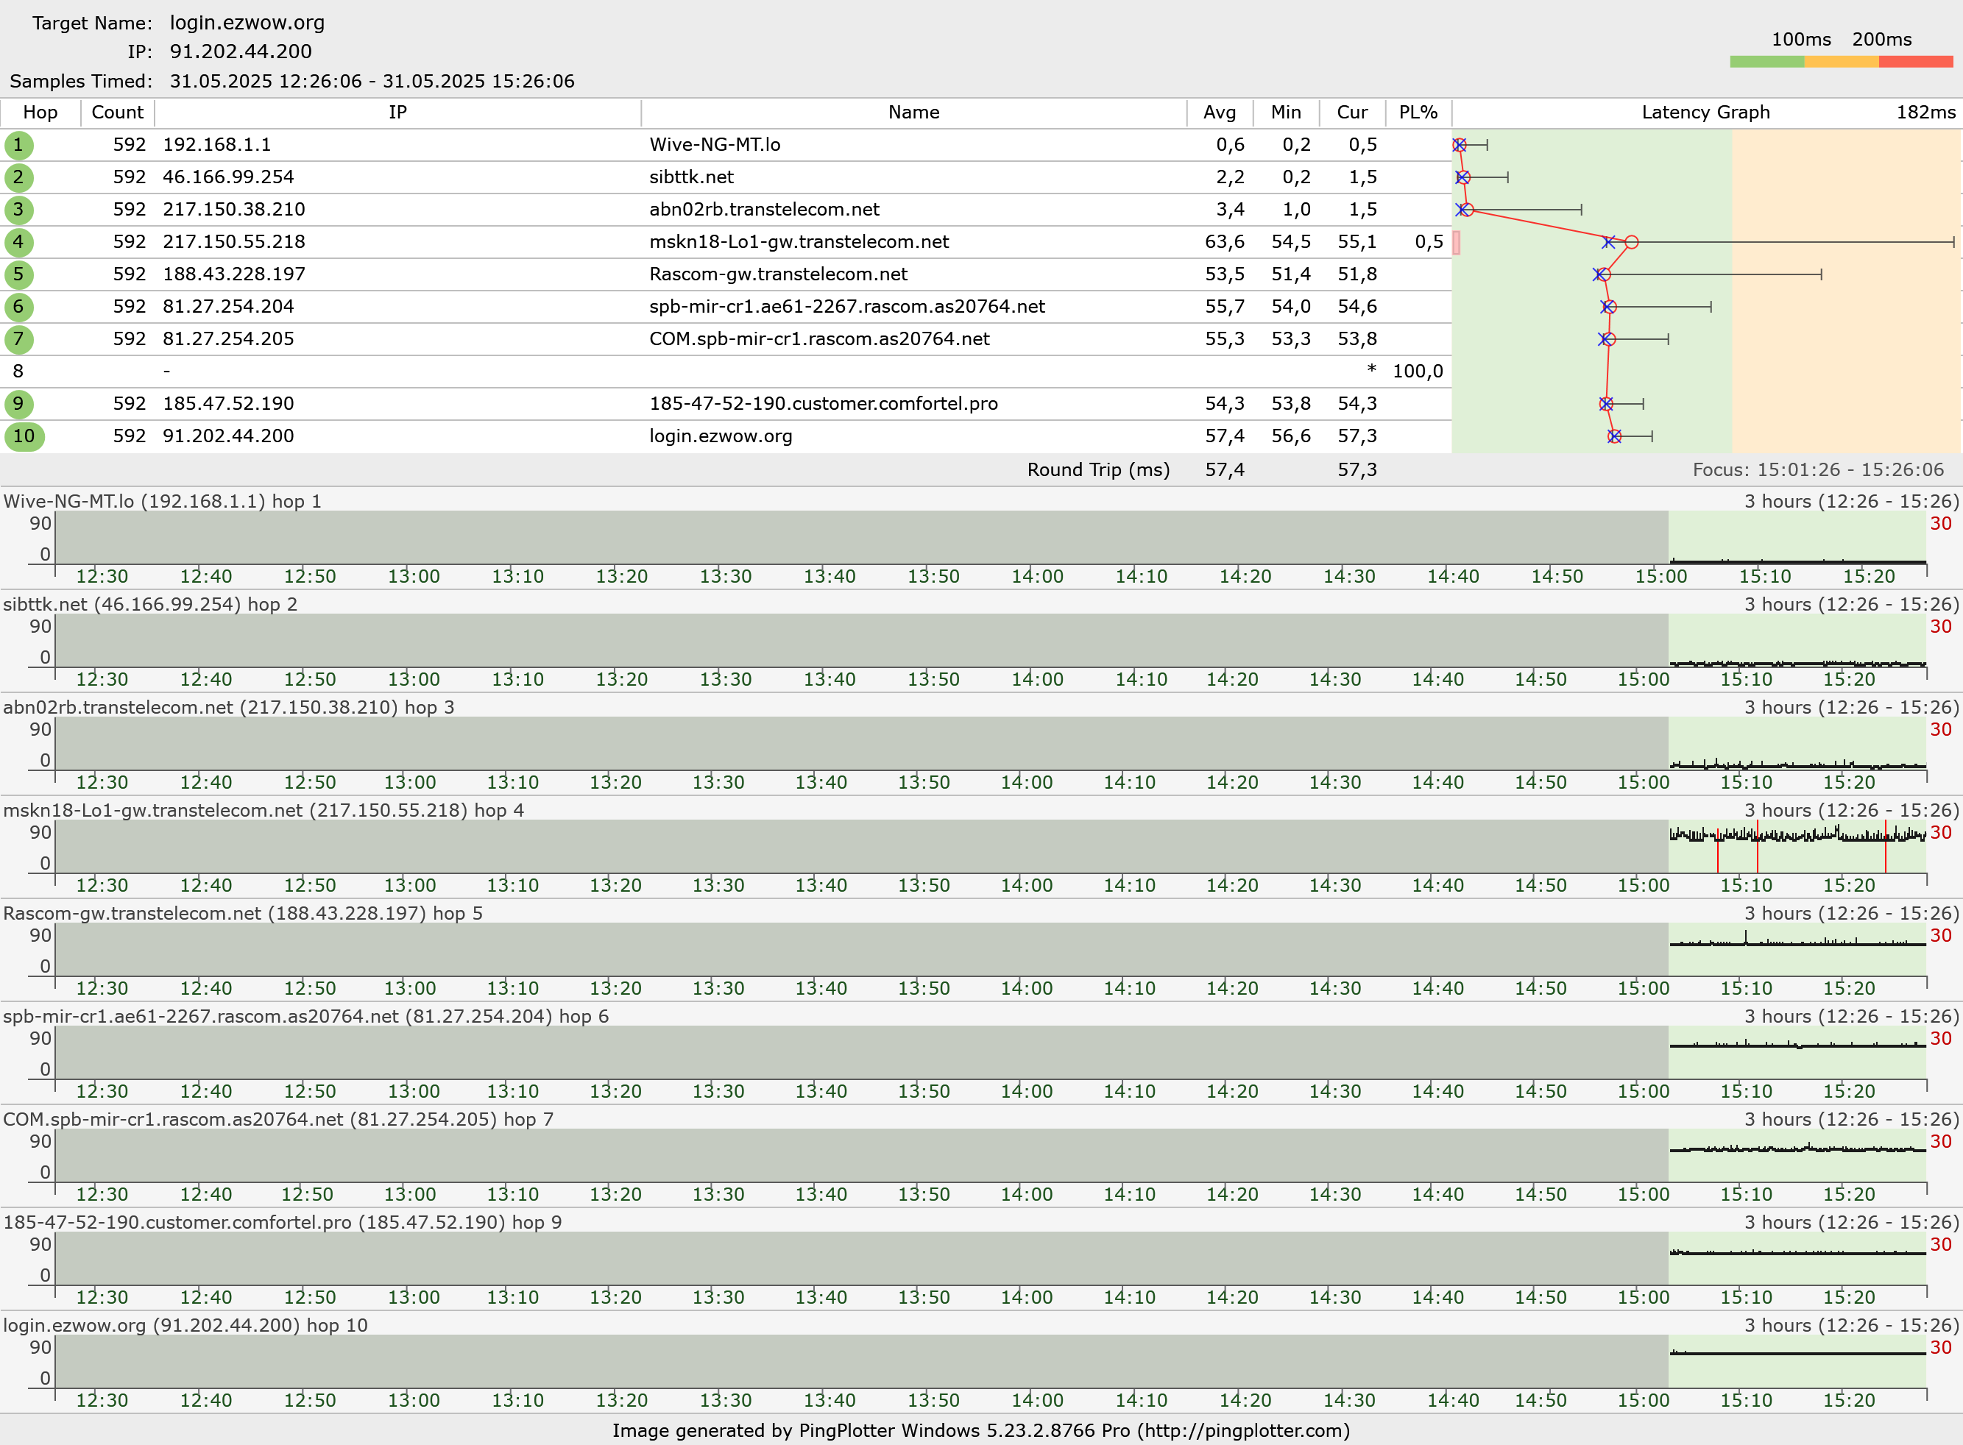
Task: Click the green hop 10 circle
Action: click(24, 436)
